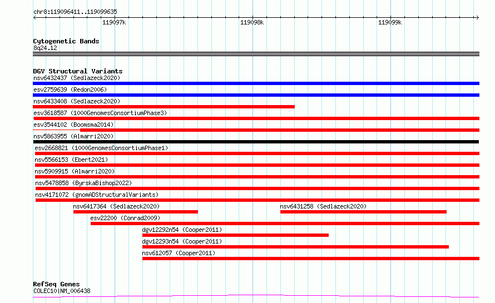Image resolution: width=495 pixels, height=303 pixels.
Task: Open variant nsv5566153 (Ebert2021) label
Action: [x=71, y=160]
